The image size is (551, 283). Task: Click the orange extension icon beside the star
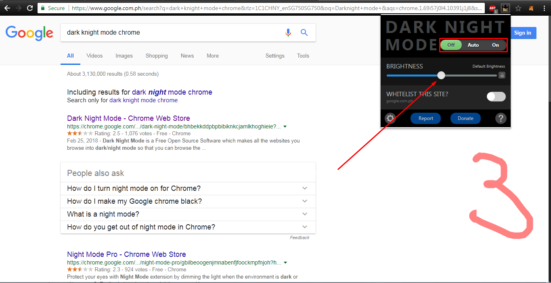coord(532,8)
